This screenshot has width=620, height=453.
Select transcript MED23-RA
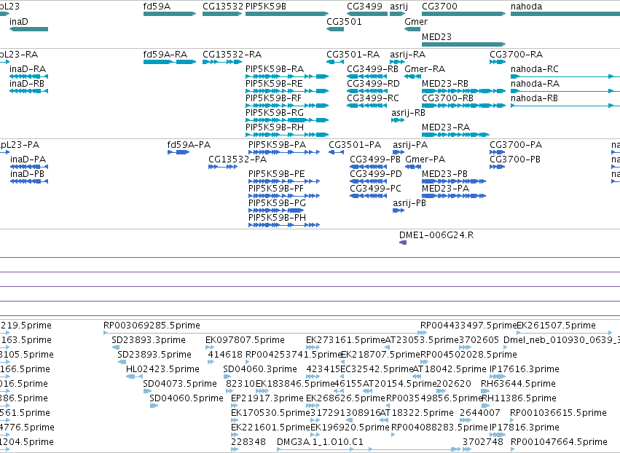455,135
